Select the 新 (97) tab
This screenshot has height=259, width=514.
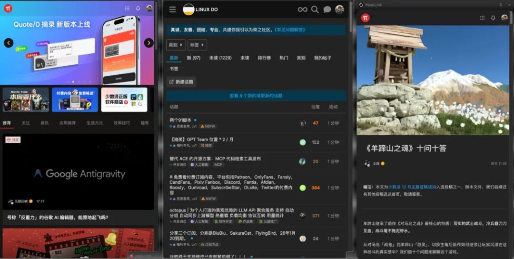coord(194,58)
